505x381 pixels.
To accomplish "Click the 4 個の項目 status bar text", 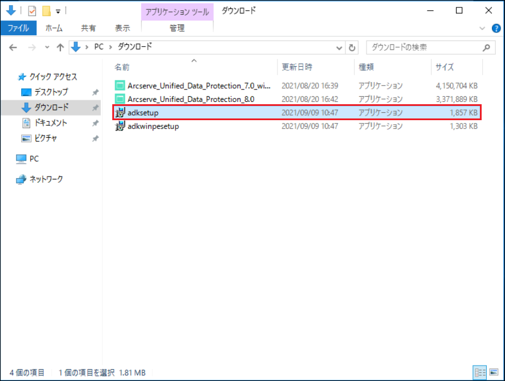I will (27, 372).
